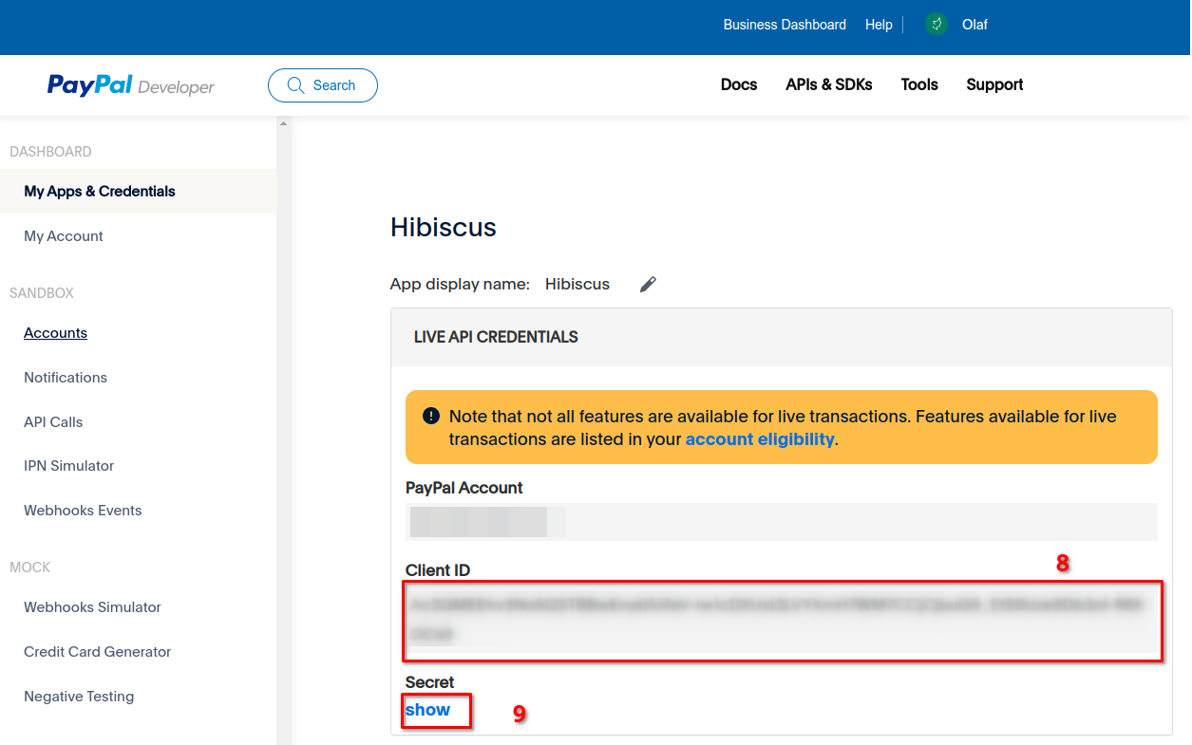
Task: Click the SANDBOX section label
Action: (x=42, y=293)
